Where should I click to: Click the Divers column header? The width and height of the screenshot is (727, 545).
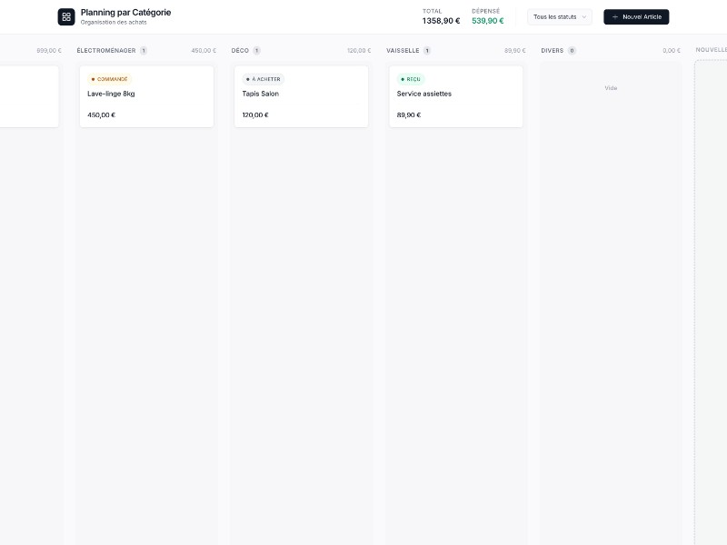552,51
